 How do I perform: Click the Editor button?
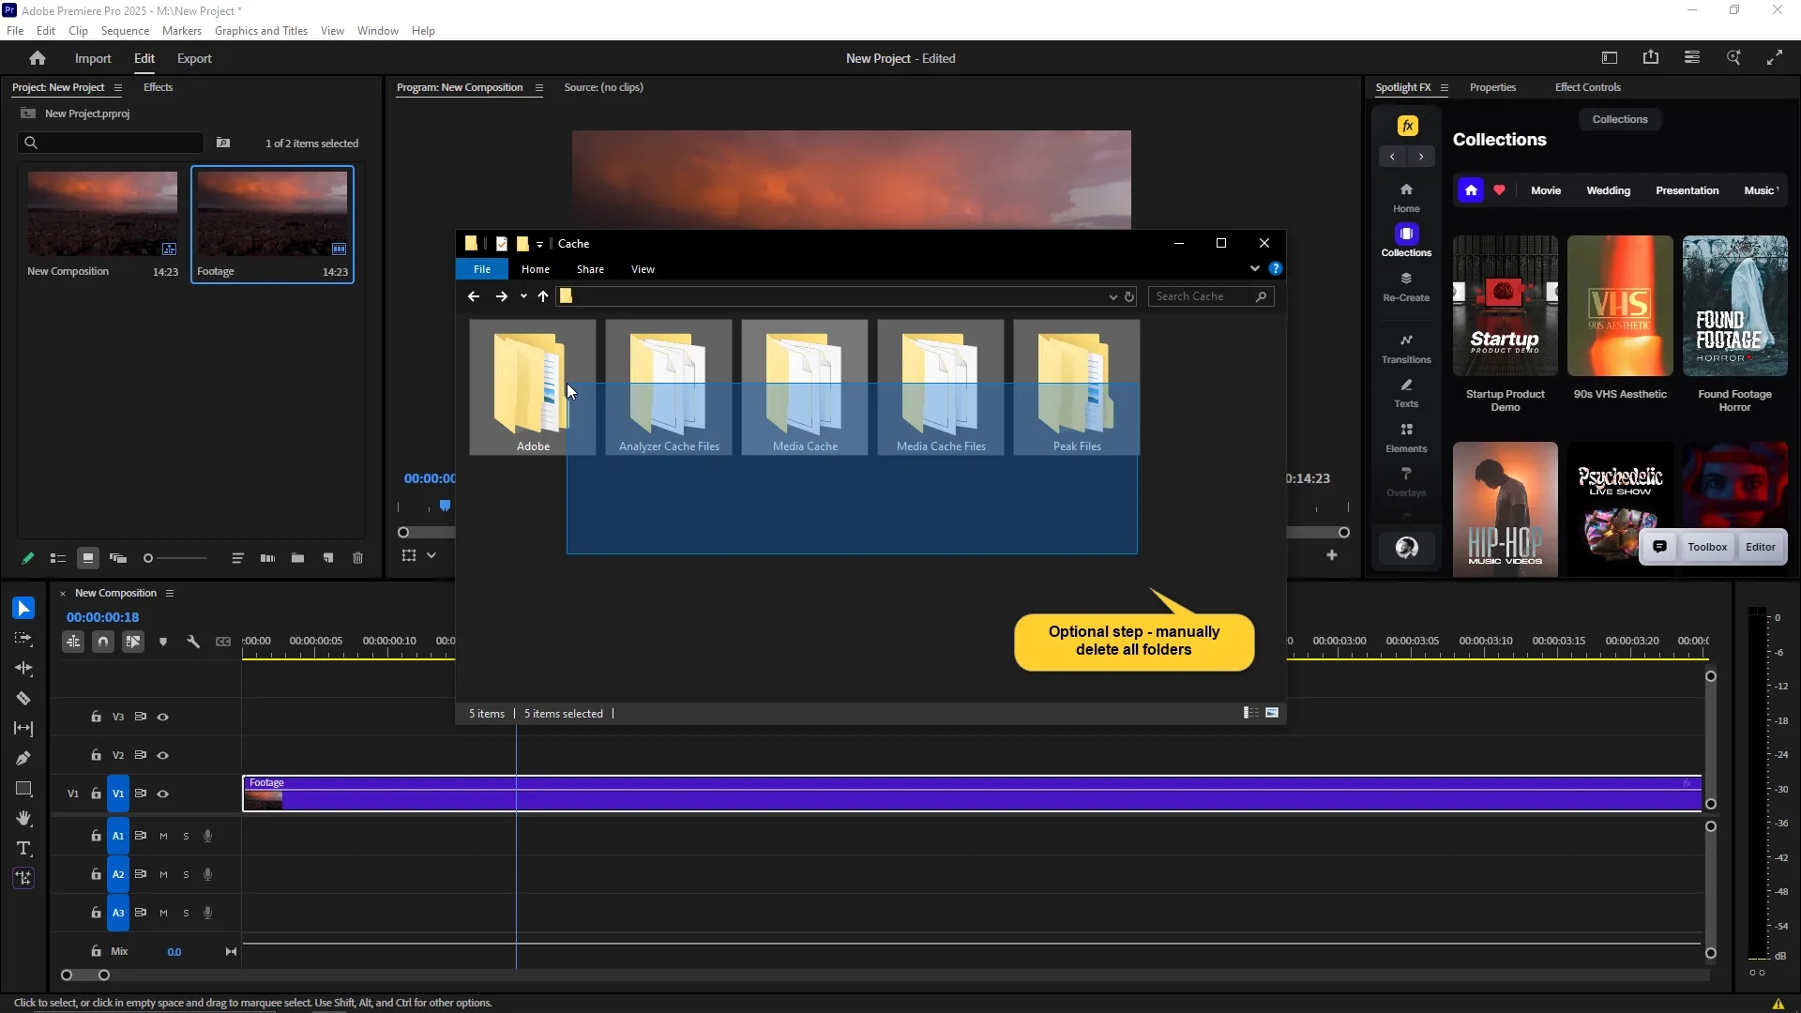[1761, 547]
